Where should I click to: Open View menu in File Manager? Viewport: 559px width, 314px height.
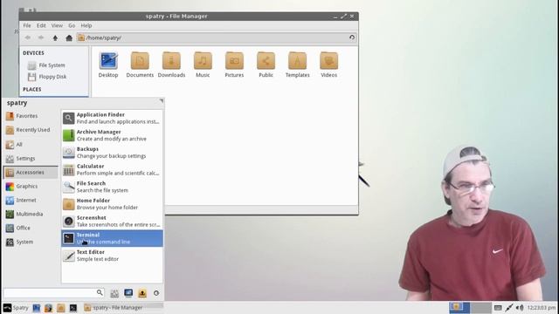[57, 25]
